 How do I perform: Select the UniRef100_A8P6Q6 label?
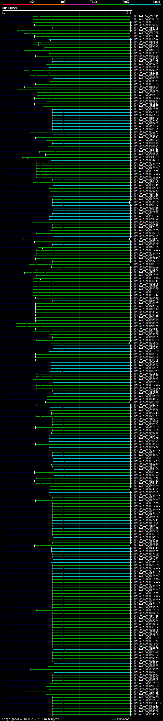click(146, 42)
